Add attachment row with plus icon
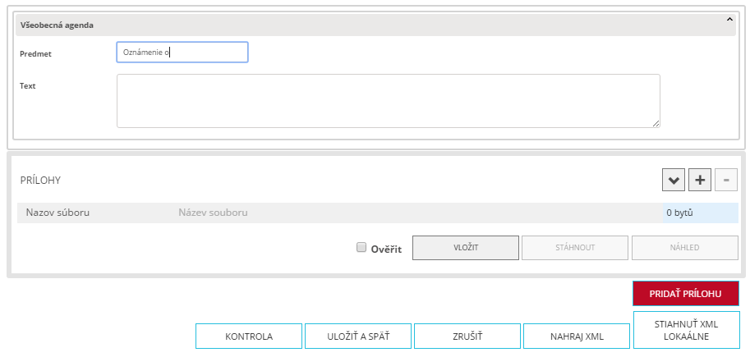The image size is (750, 357). [x=699, y=180]
